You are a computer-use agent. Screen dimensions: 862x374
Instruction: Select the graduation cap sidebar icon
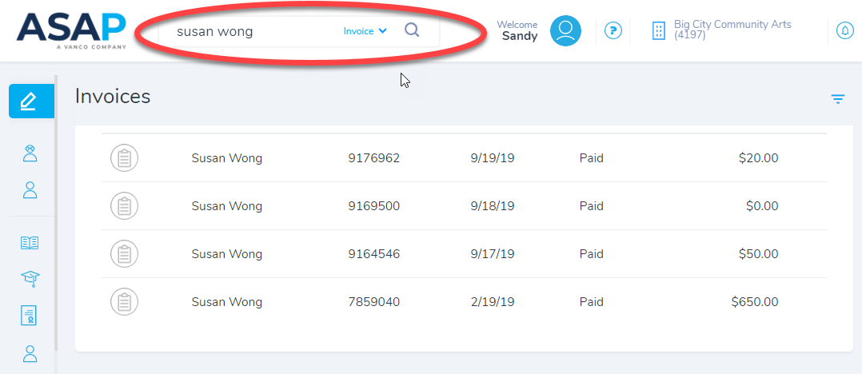click(30, 278)
